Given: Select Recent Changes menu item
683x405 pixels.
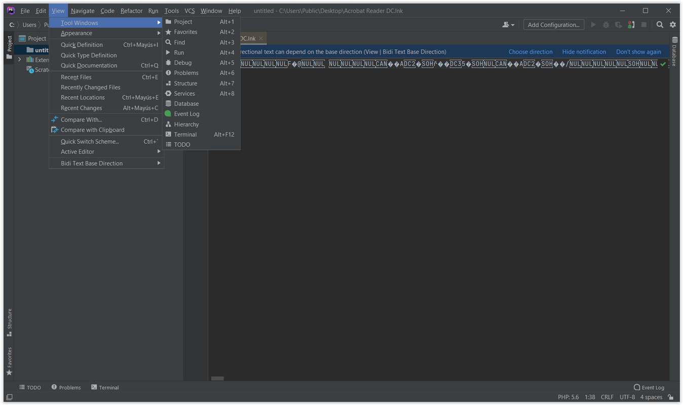Looking at the screenshot, I should click(106, 108).
